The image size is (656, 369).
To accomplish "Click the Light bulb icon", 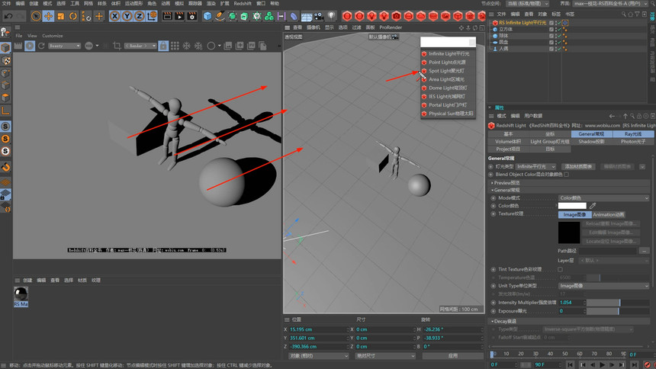I will tap(331, 16).
